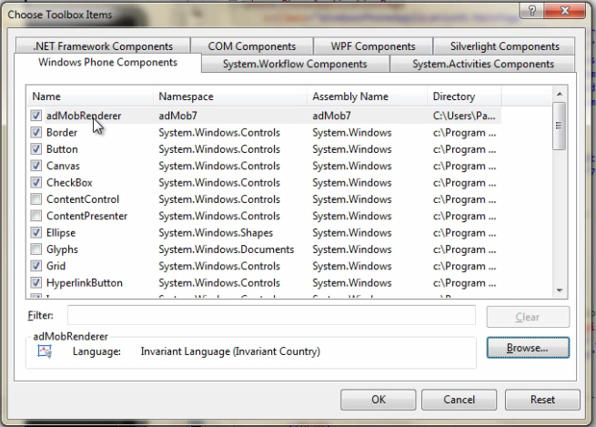Select the HyperlinkButton row name
Screen dimensions: 596x427
(x=85, y=283)
